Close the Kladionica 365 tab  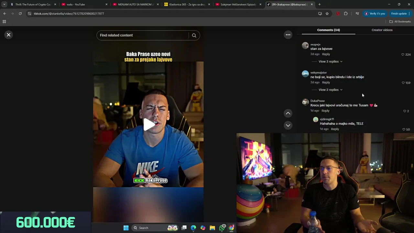[209, 5]
